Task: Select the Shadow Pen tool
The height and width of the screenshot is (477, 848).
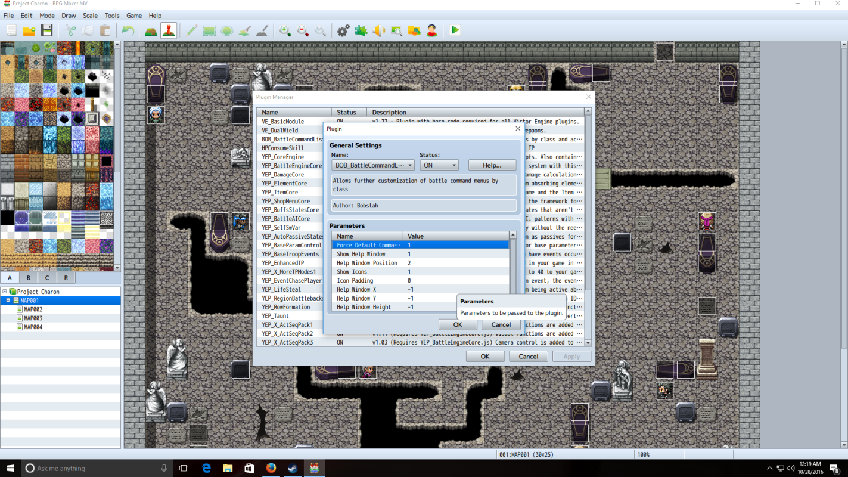Action: (262, 30)
